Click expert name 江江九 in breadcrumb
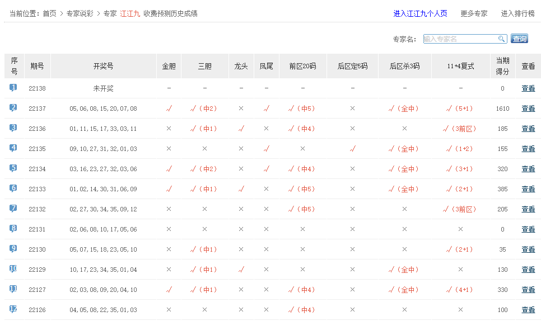 [x=130, y=13]
